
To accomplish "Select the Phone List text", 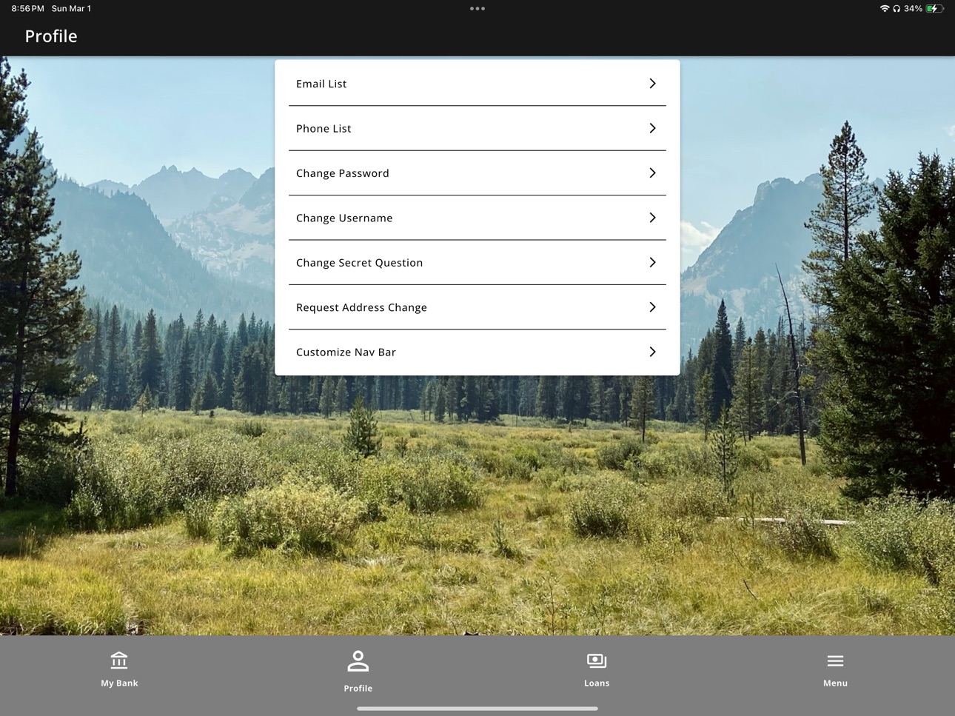I will pos(324,128).
